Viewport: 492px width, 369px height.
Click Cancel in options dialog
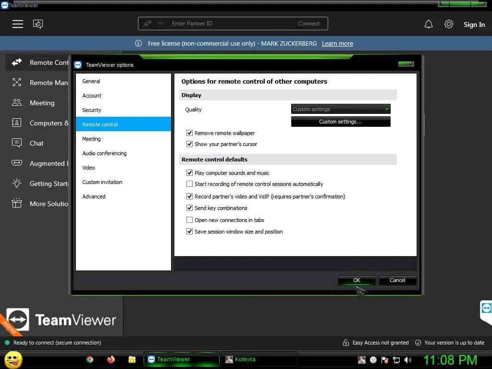[397, 280]
